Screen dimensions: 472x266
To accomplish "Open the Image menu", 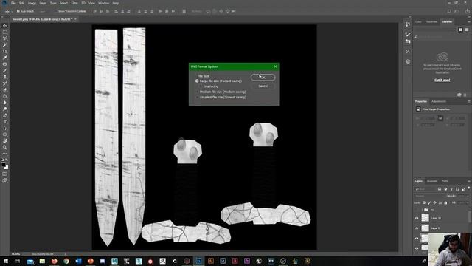I will pos(32,3).
